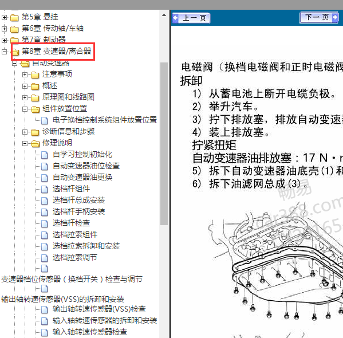Click the folder icon for 第6章 传动轴/车轴
This screenshot has height=338, width=343.
point(14,29)
